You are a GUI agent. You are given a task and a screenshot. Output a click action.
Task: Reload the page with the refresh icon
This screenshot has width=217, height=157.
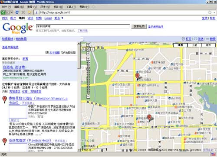(x=17, y=12)
